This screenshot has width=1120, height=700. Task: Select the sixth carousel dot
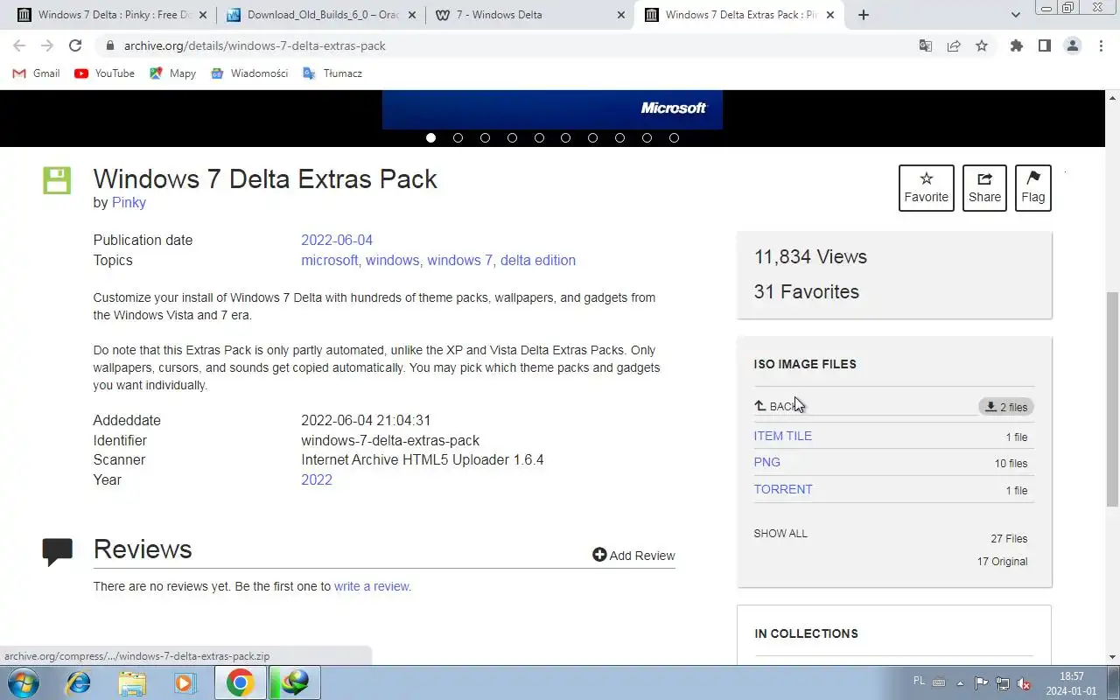point(565,137)
